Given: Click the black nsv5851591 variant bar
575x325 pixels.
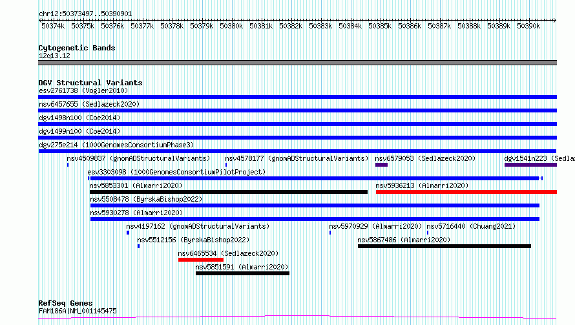Looking at the screenshot, I should 242,274.
